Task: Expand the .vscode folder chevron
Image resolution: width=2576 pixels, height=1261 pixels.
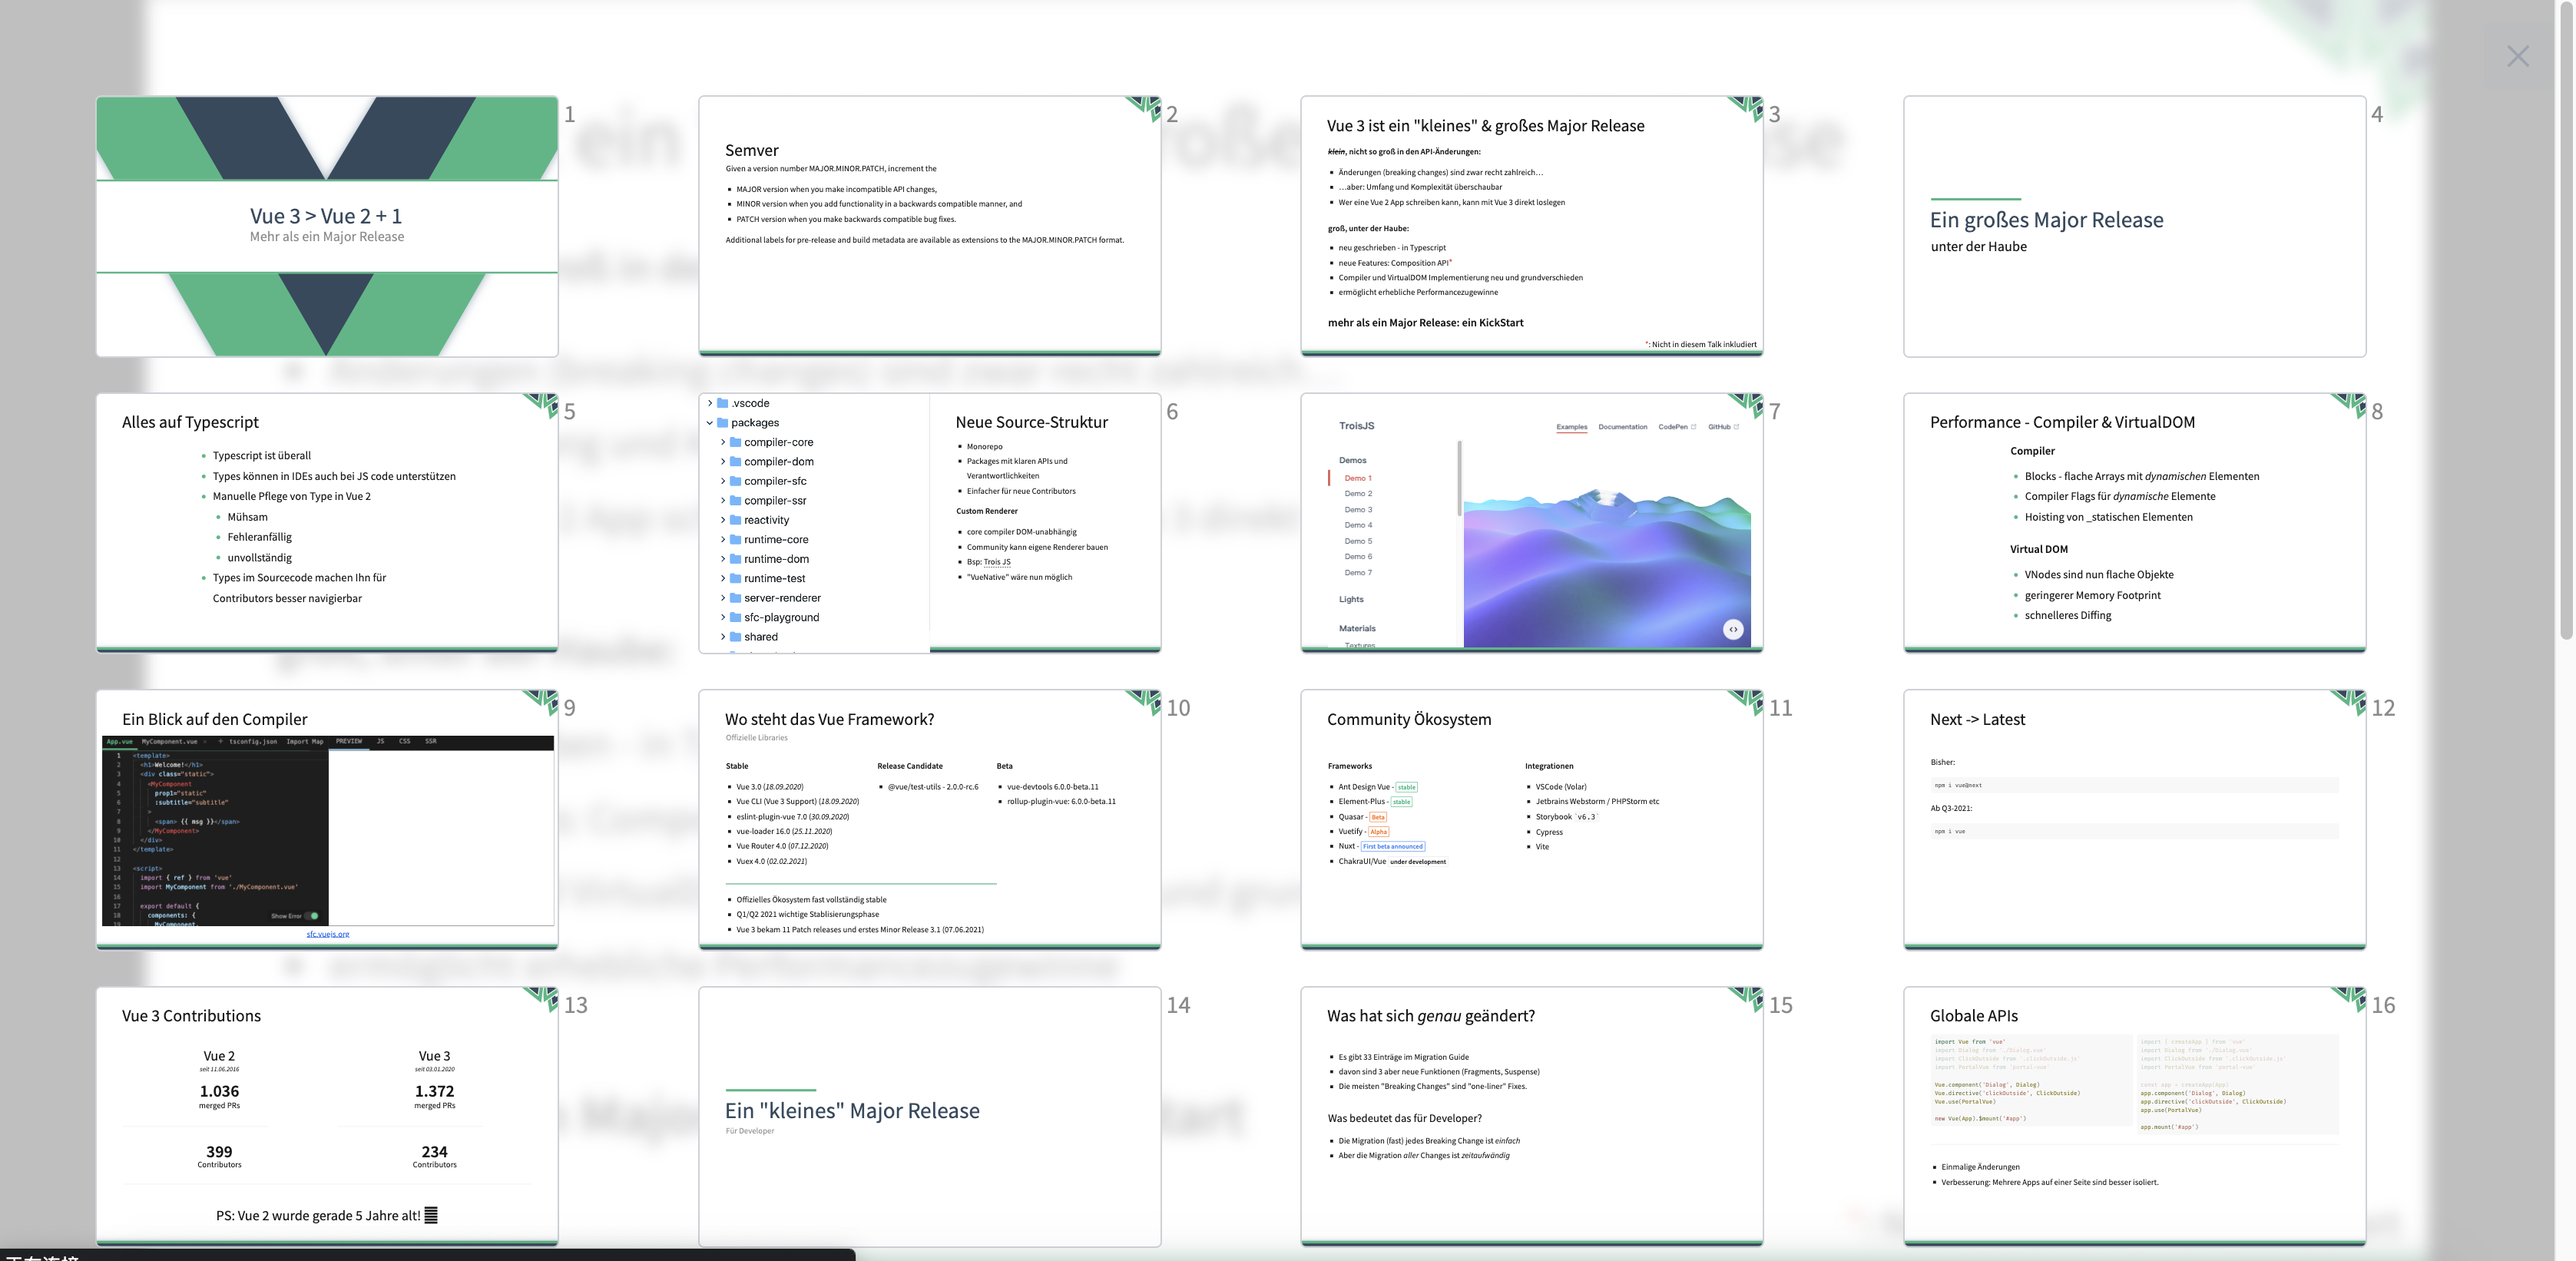Action: 710,403
